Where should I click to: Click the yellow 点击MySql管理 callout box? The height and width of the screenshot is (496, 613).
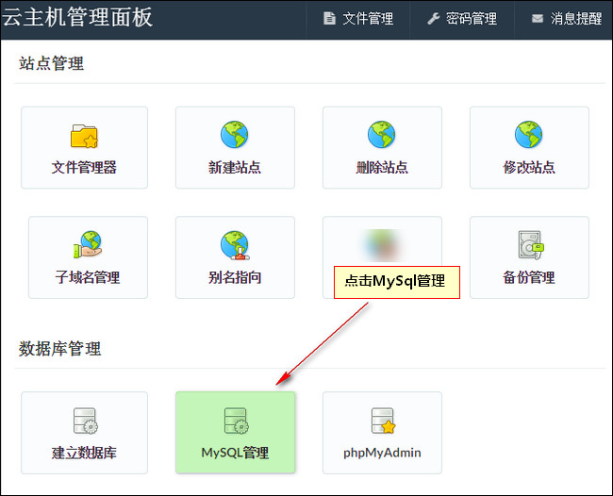click(396, 281)
